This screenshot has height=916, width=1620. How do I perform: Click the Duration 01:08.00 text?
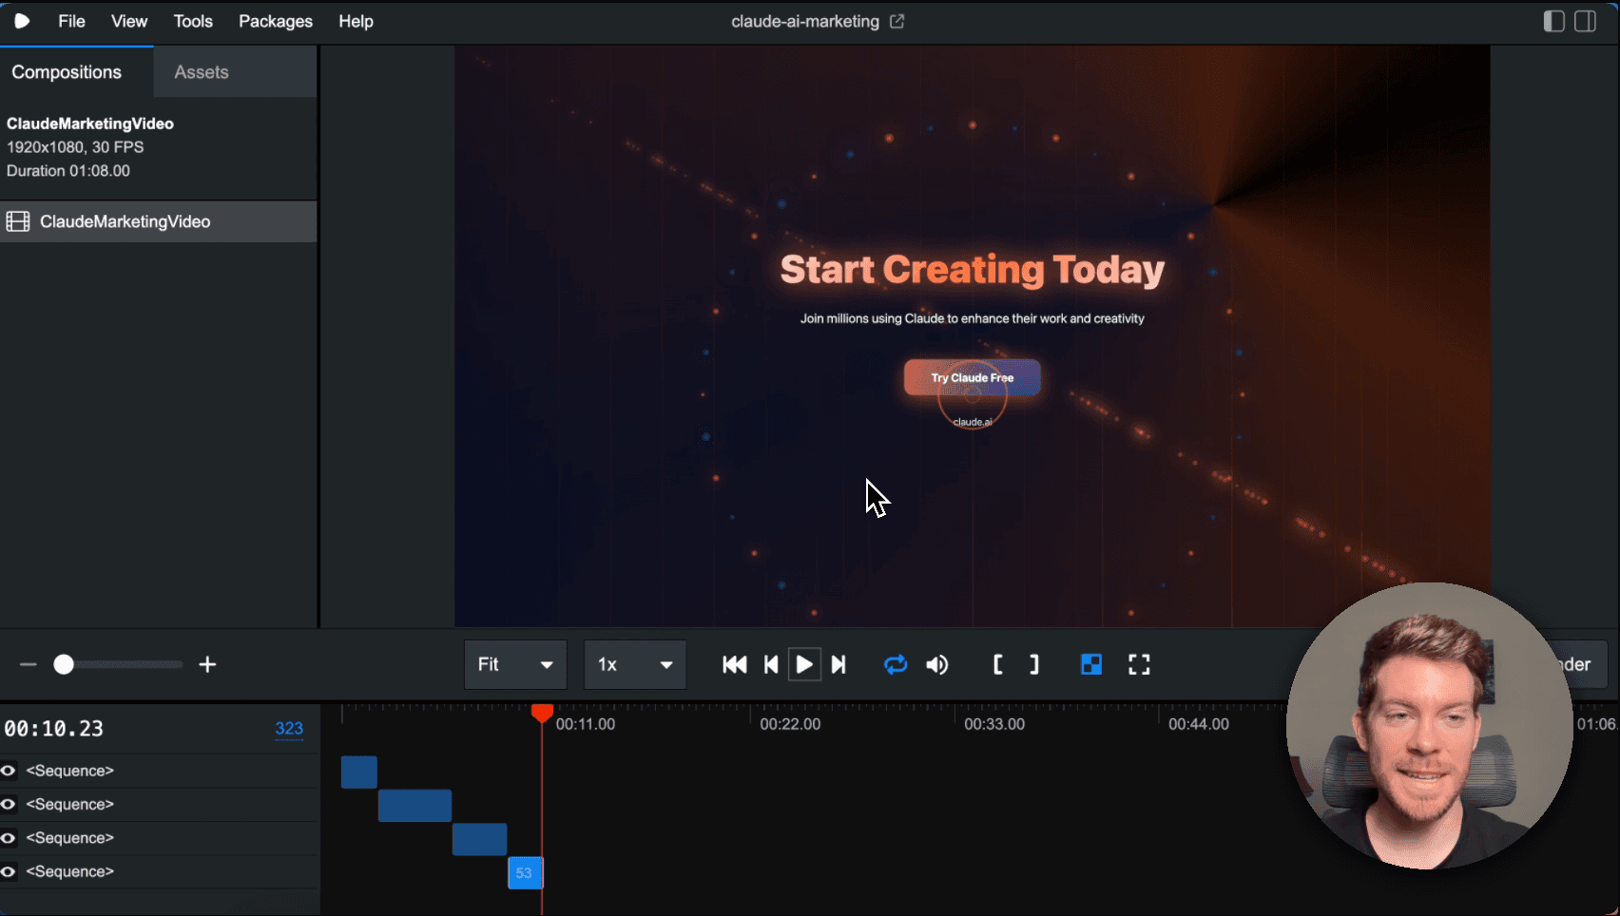(68, 171)
